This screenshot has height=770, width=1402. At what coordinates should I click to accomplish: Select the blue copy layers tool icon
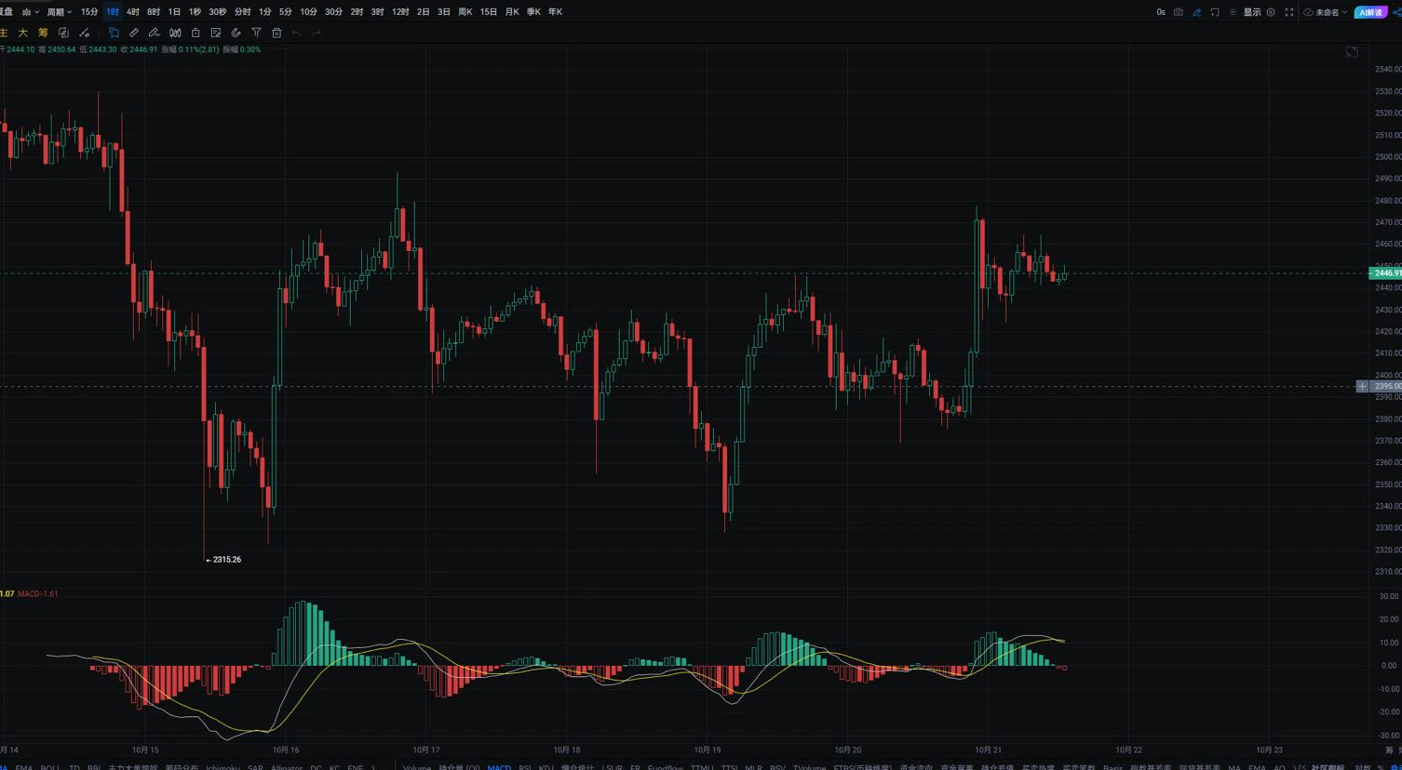click(x=114, y=33)
